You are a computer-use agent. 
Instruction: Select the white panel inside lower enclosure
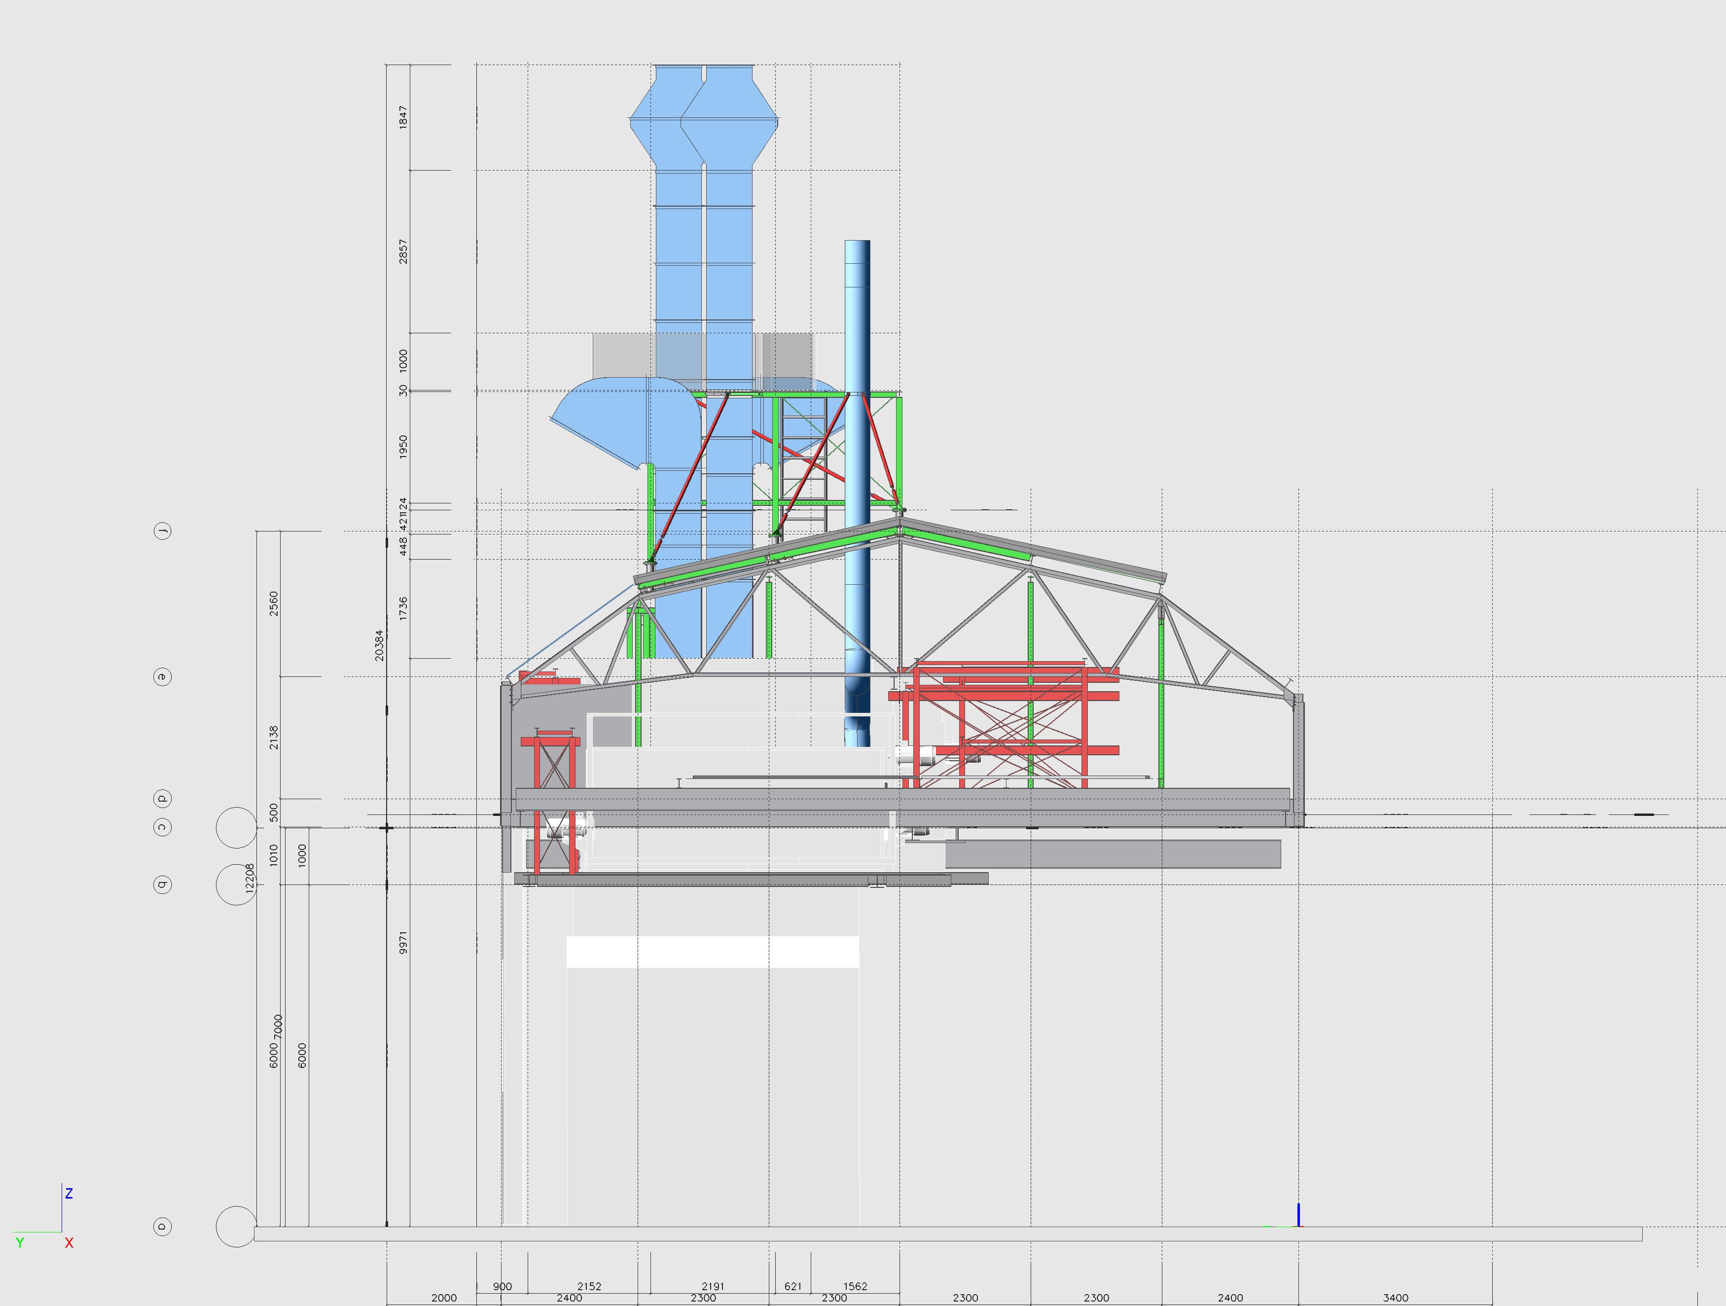(713, 952)
